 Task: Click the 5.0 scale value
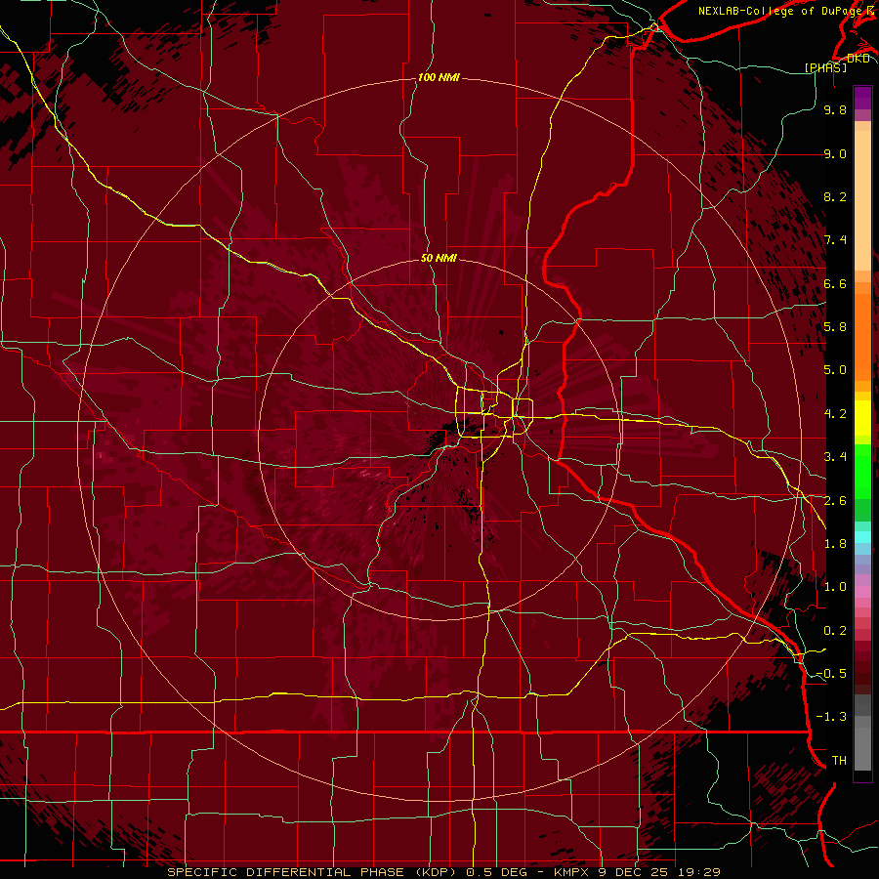pos(835,370)
